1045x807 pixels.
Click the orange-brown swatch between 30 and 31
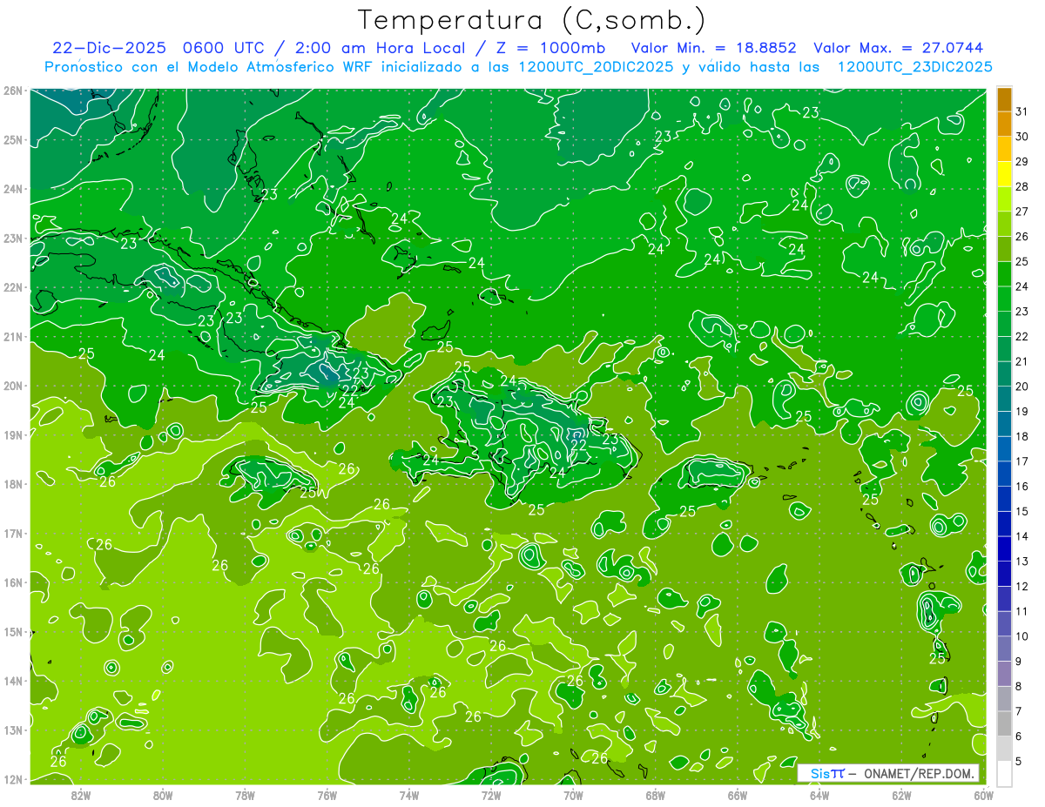pos(1004,124)
